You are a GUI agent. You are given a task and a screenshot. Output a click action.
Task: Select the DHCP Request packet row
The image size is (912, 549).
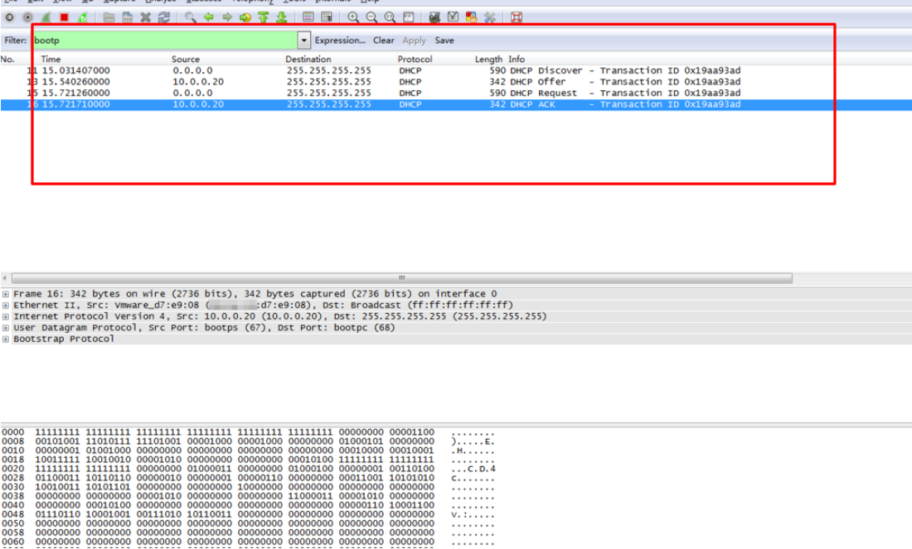[456, 93]
